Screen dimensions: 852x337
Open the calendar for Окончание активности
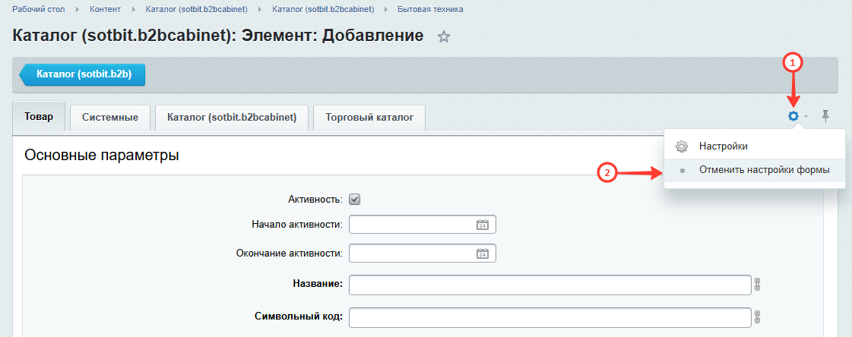[483, 254]
